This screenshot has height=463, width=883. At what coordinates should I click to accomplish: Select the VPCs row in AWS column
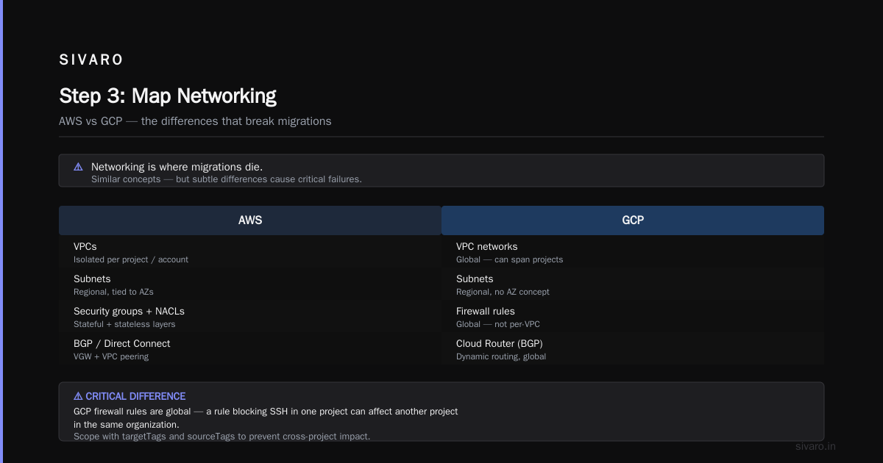[250, 251]
